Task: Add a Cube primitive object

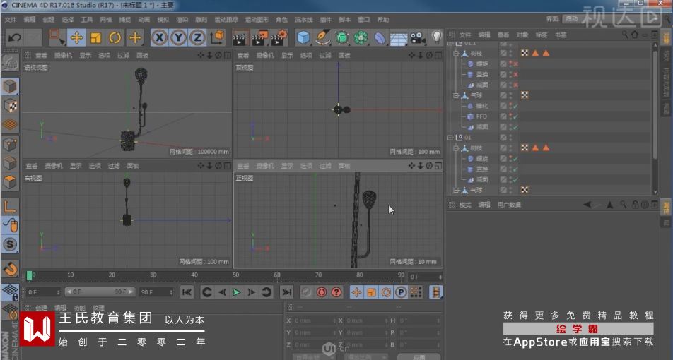Action: coord(303,37)
